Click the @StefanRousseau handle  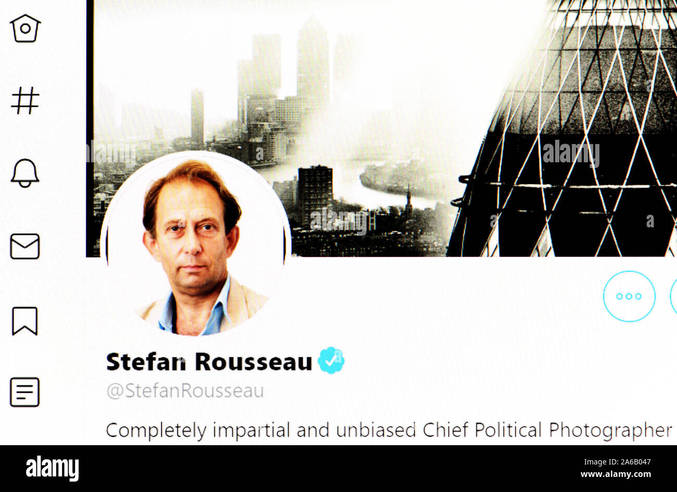pyautogui.click(x=185, y=391)
